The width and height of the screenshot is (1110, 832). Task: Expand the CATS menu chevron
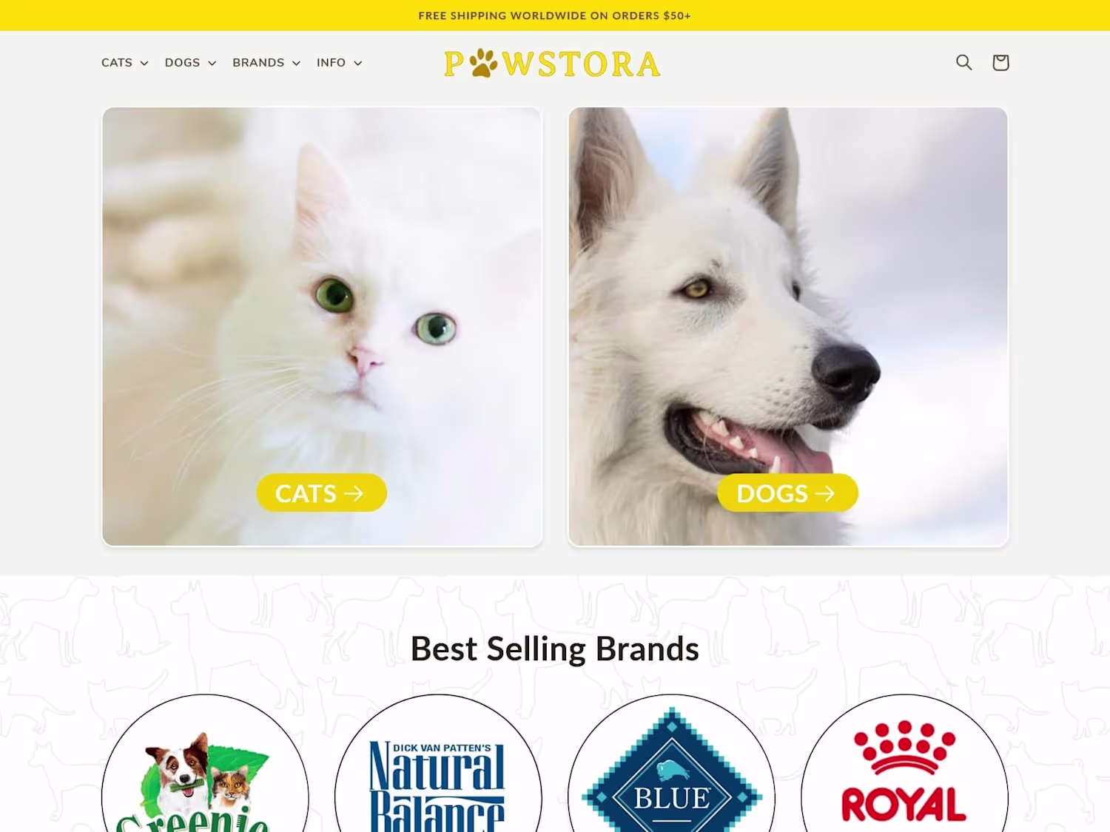click(144, 64)
